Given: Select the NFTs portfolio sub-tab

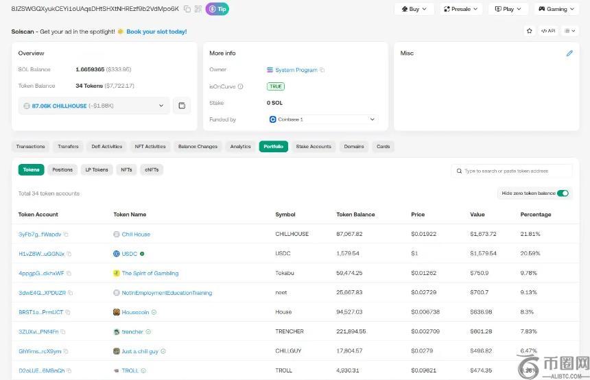Looking at the screenshot, I should click(126, 169).
